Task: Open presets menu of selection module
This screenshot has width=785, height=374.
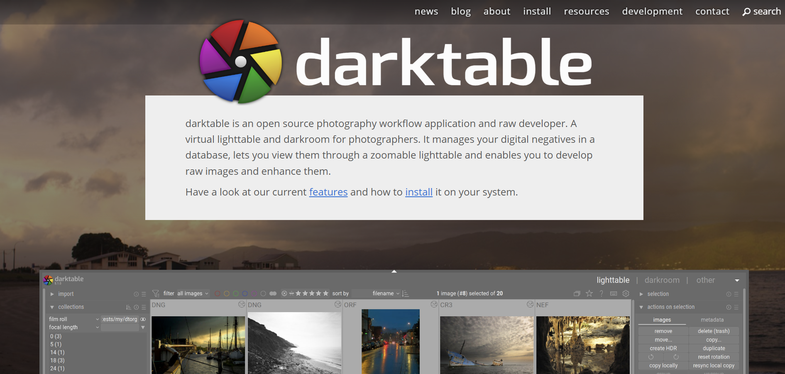Action: pyautogui.click(x=736, y=294)
